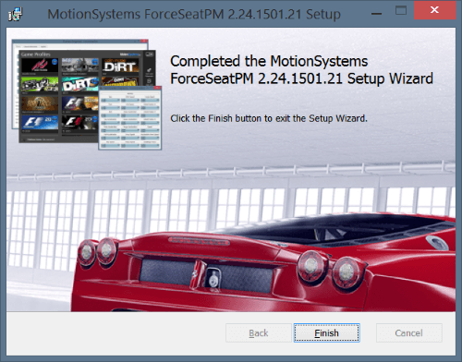The width and height of the screenshot is (462, 362).
Task: Close the Setup window
Action: tap(434, 10)
